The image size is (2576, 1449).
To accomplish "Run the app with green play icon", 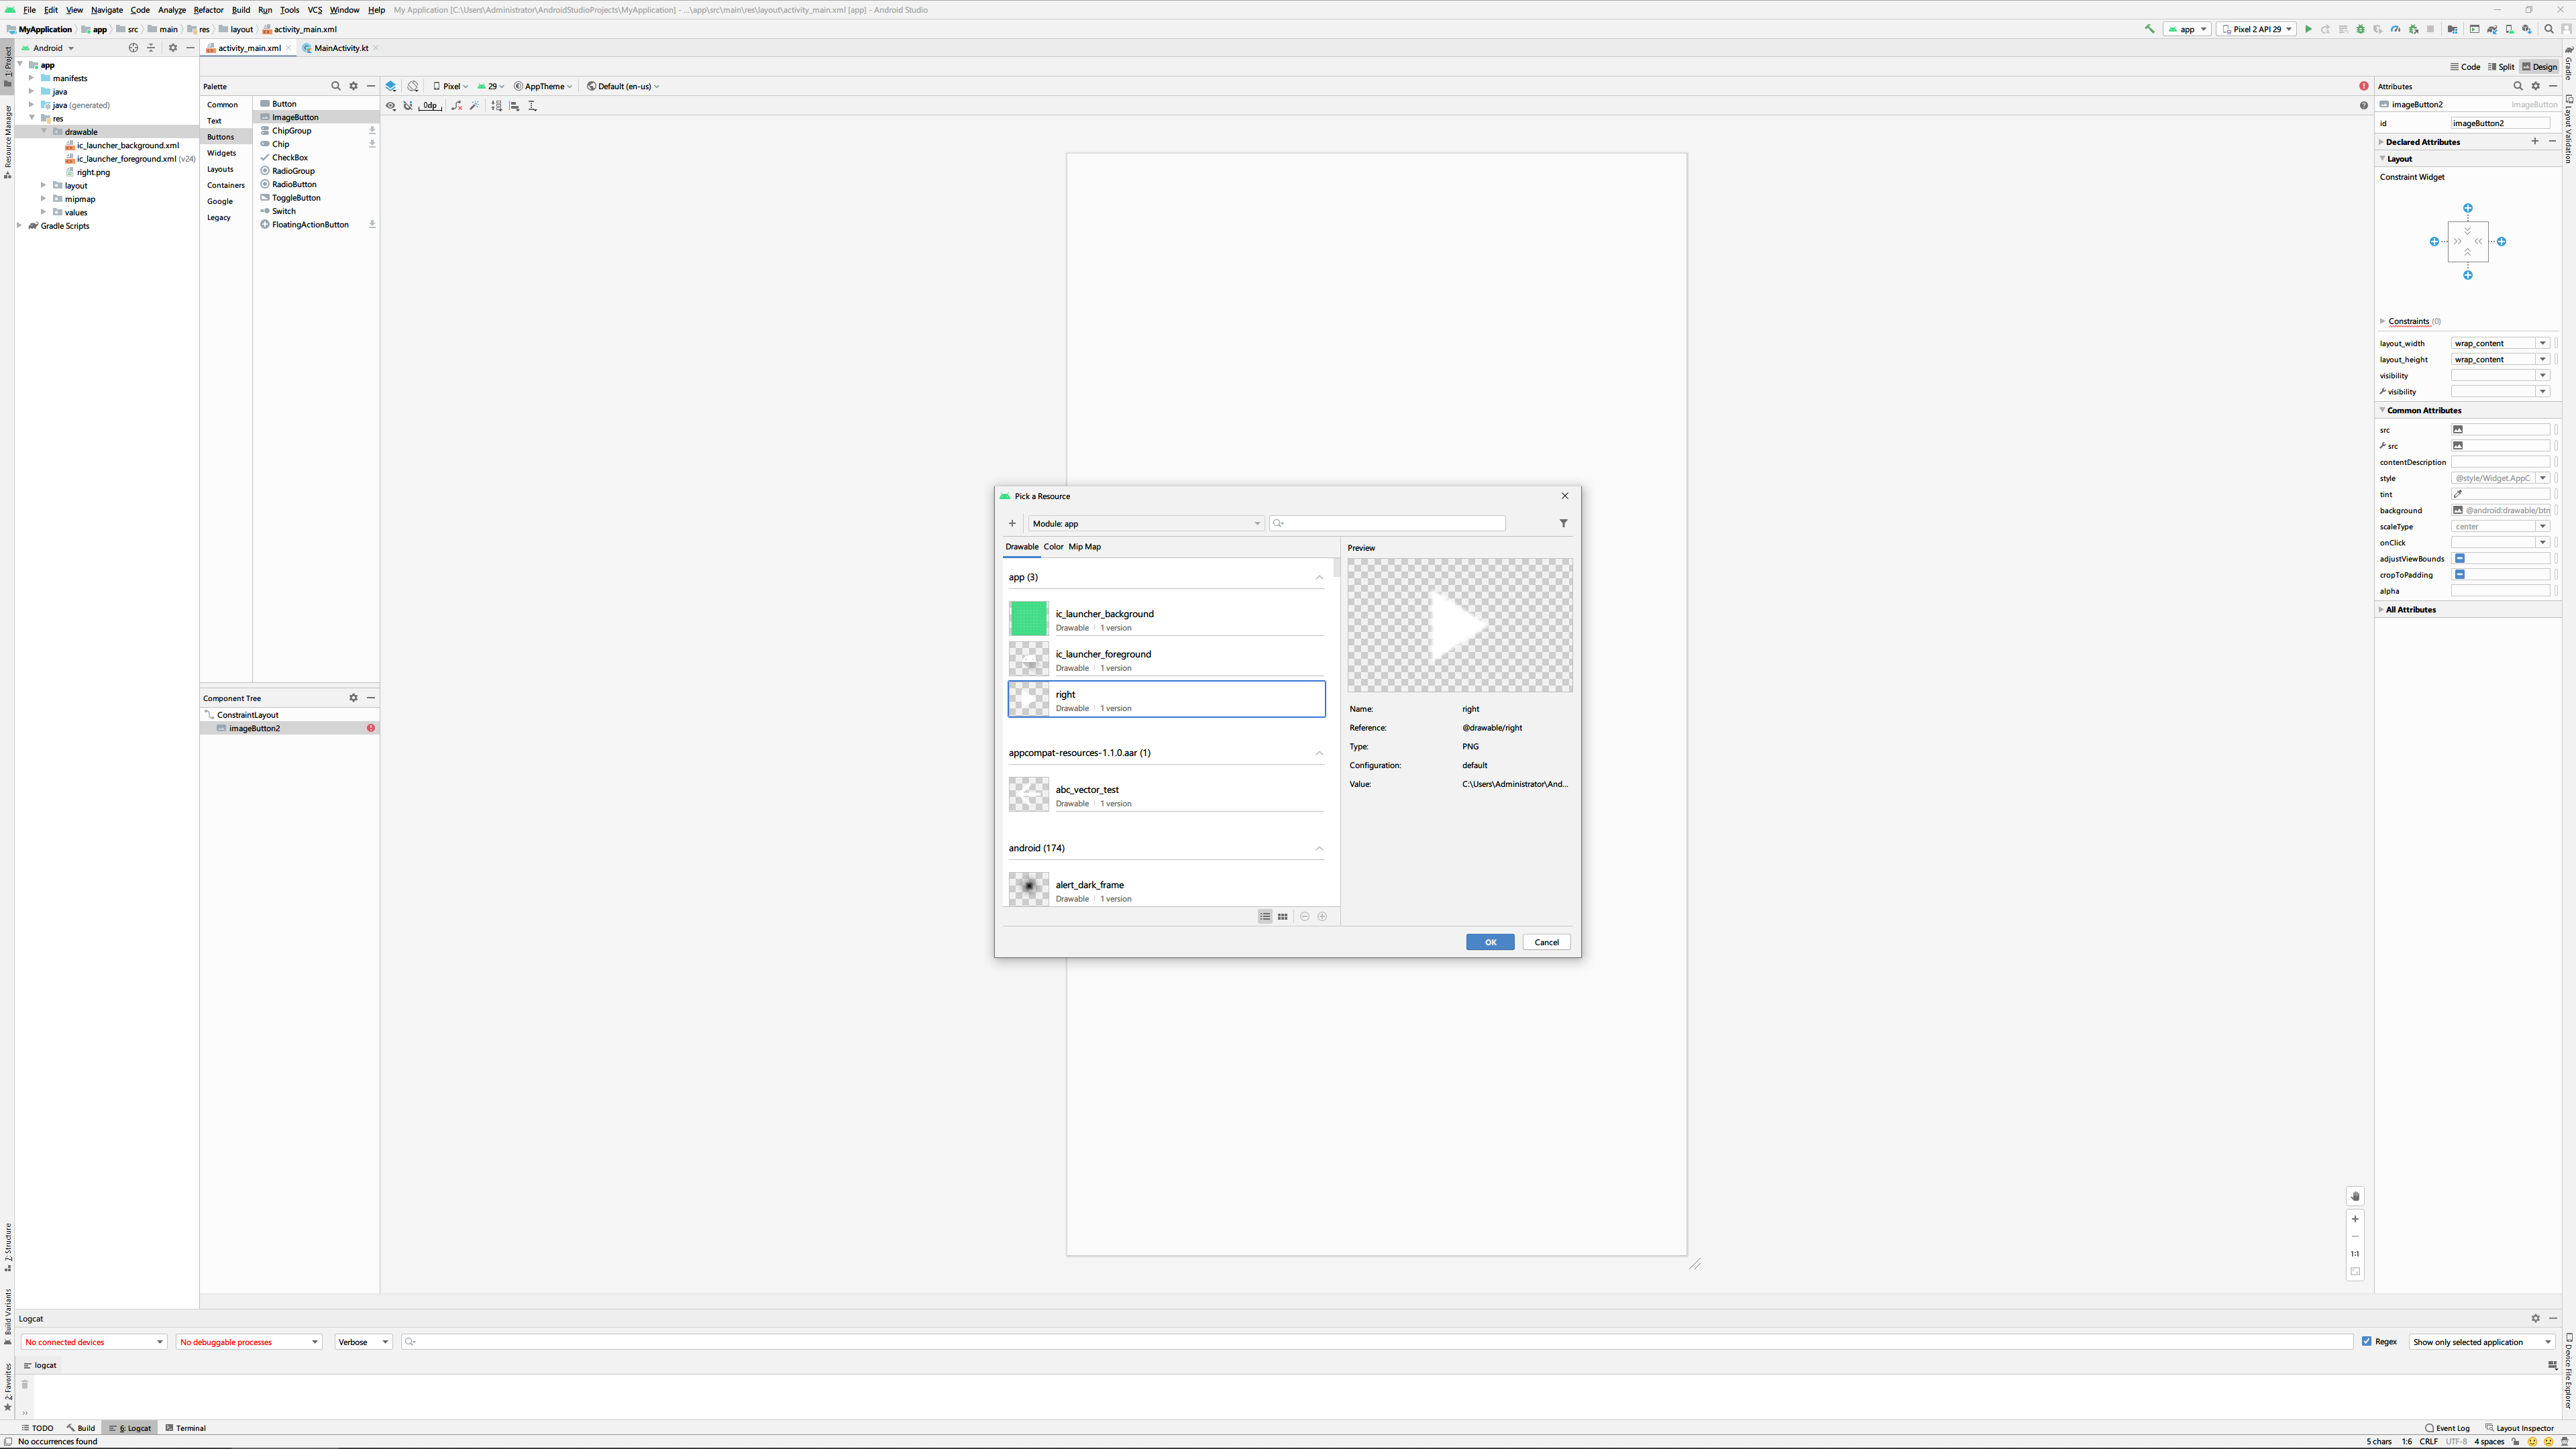I will click(x=2308, y=29).
